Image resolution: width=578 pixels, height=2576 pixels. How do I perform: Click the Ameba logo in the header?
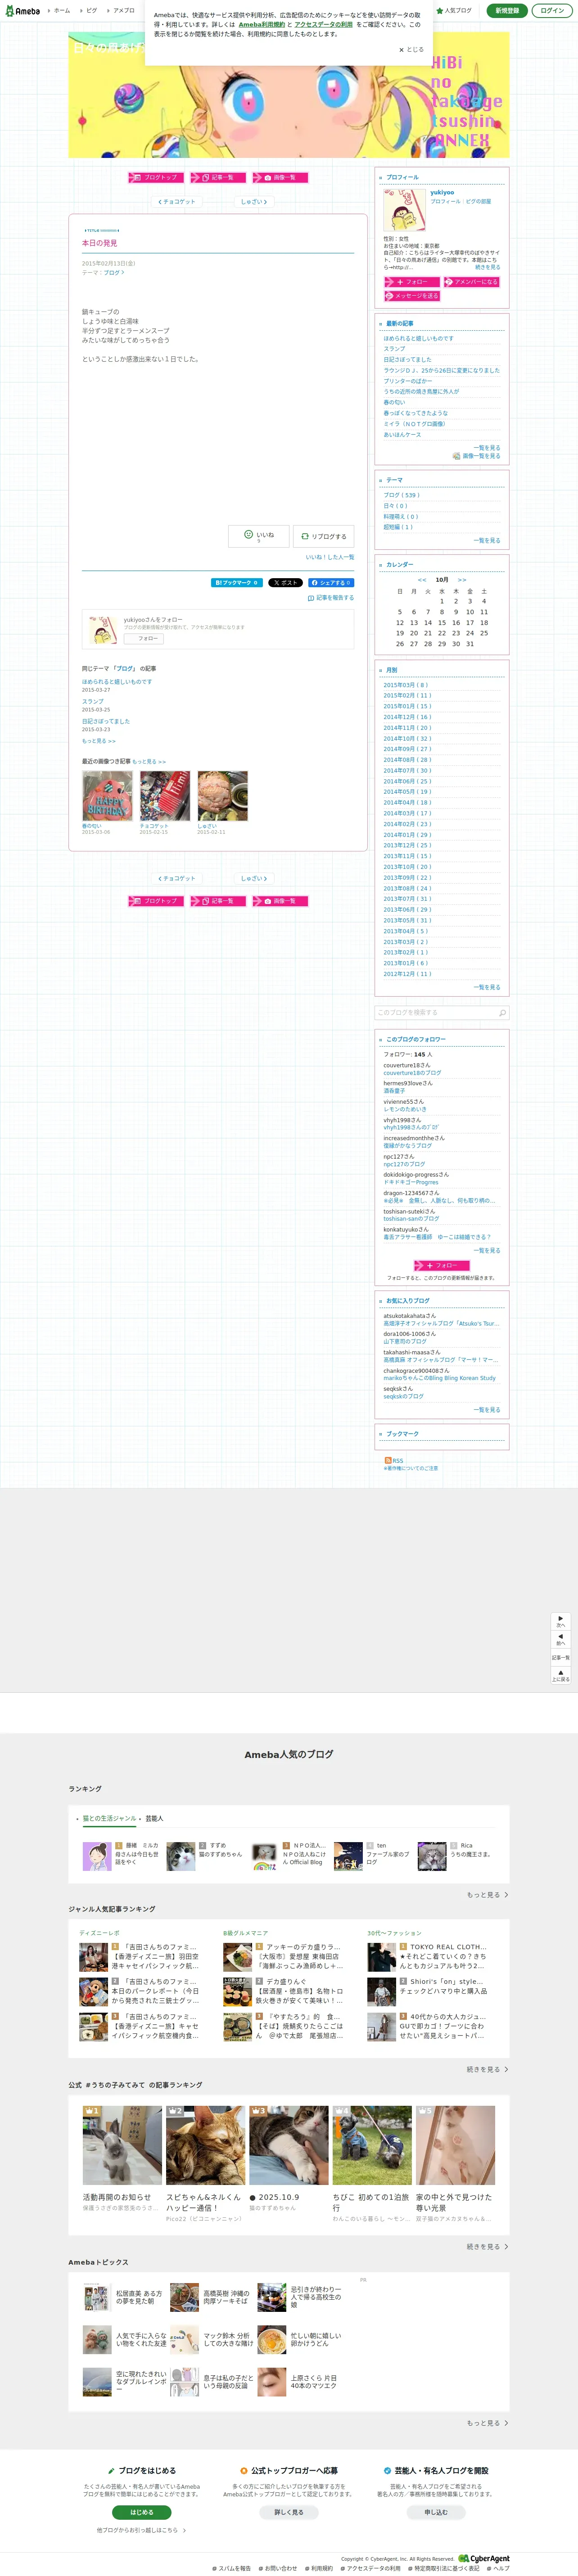click(23, 11)
